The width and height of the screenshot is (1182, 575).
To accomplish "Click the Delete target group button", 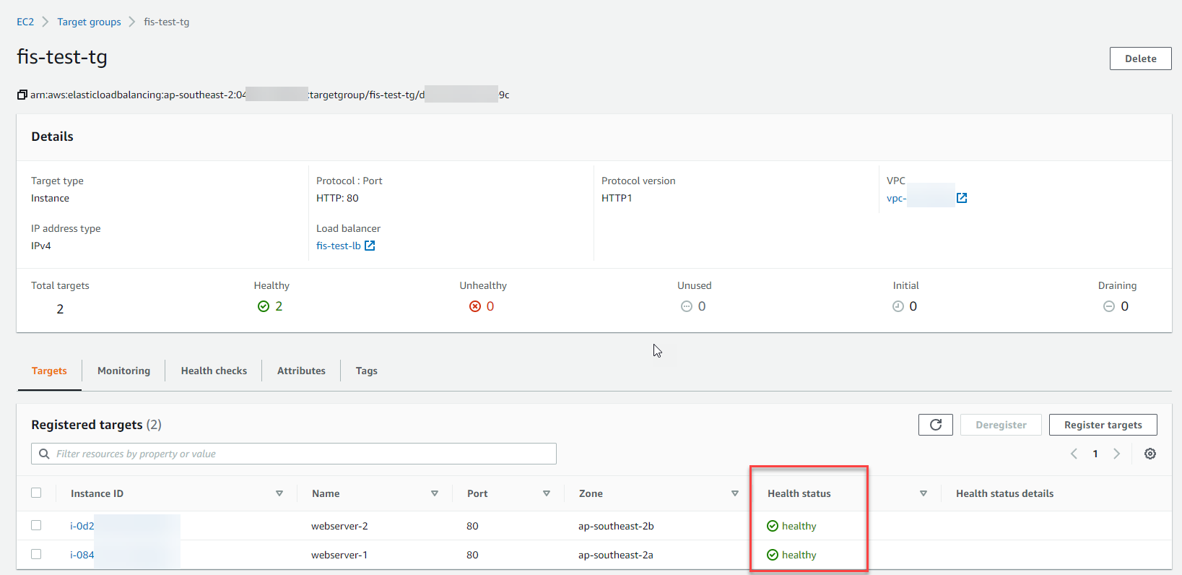I will tap(1140, 59).
